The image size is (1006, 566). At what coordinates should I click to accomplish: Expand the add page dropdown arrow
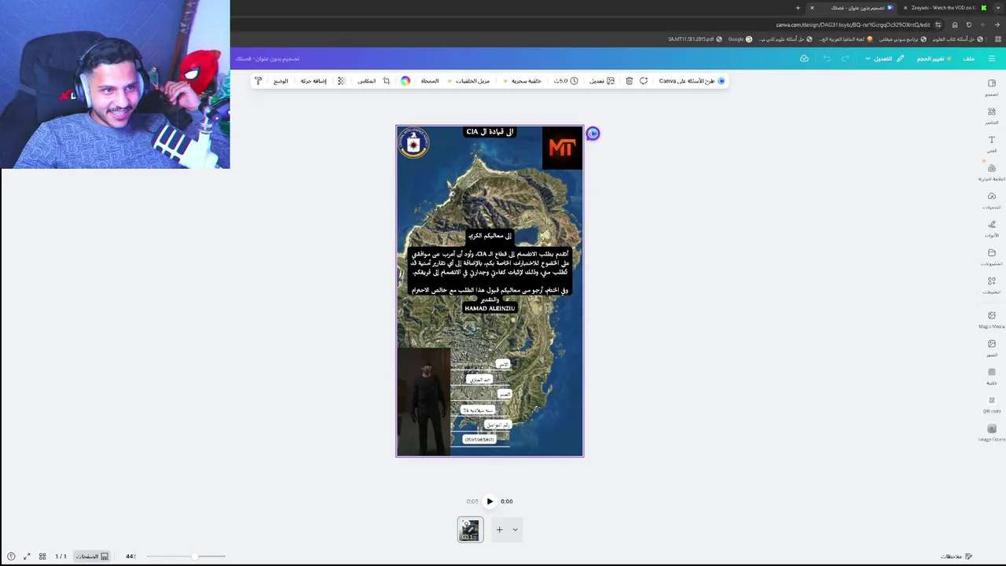pos(516,530)
